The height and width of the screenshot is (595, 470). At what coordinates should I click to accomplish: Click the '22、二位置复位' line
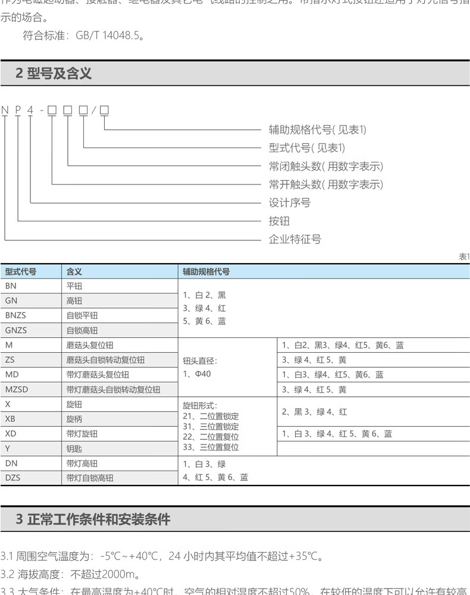(x=211, y=437)
